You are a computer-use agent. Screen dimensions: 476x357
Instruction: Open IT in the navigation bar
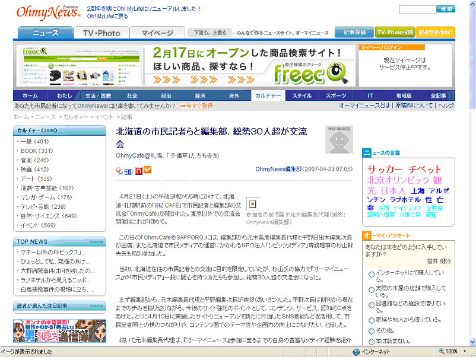[x=370, y=95]
